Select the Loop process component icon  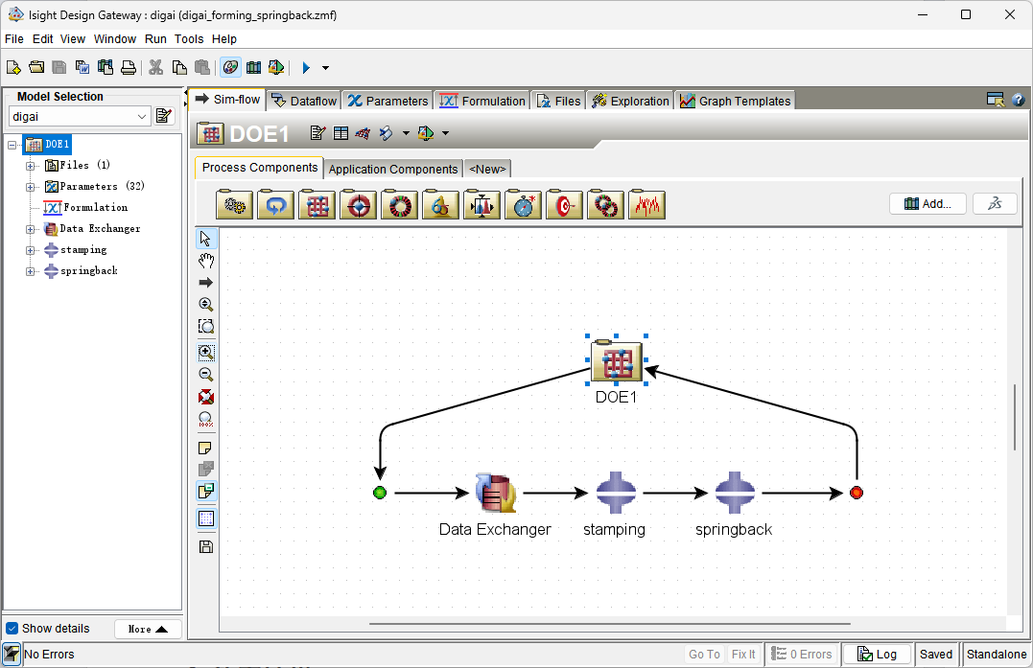pyautogui.click(x=276, y=205)
